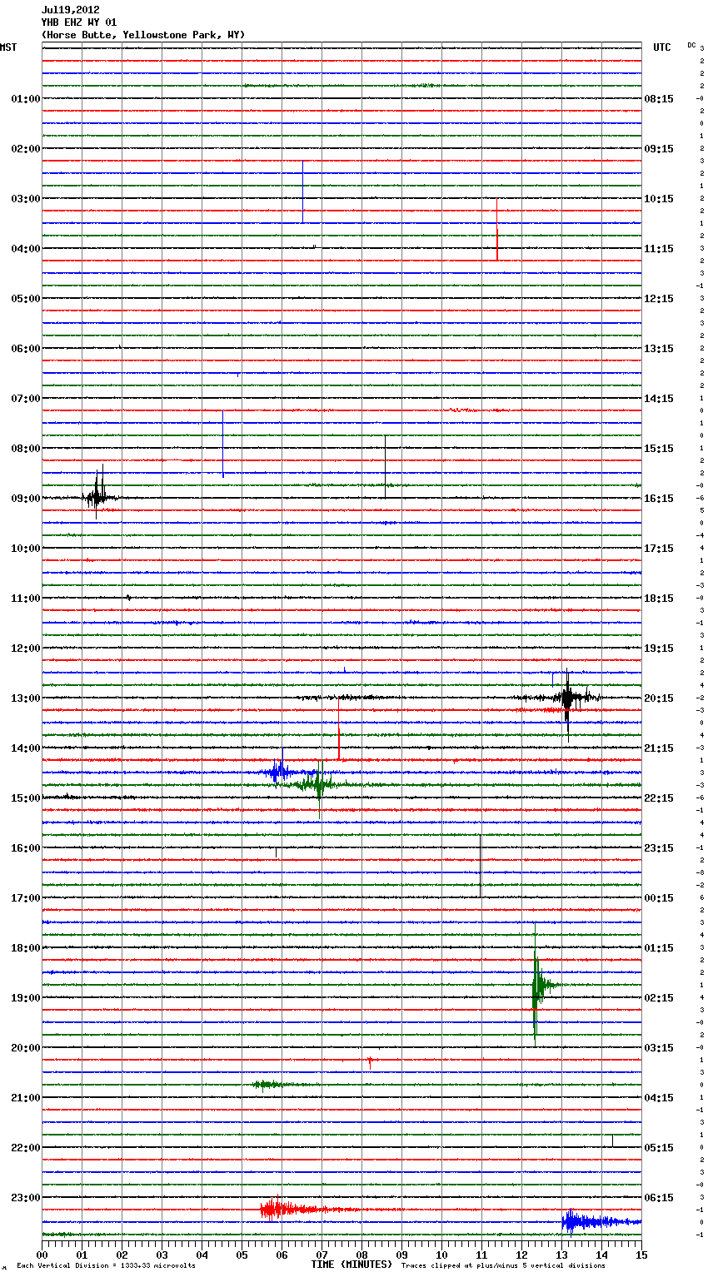The image size is (708, 1277).
Task: Click the TIME (MINUTES) axis title
Action: pos(352,1265)
